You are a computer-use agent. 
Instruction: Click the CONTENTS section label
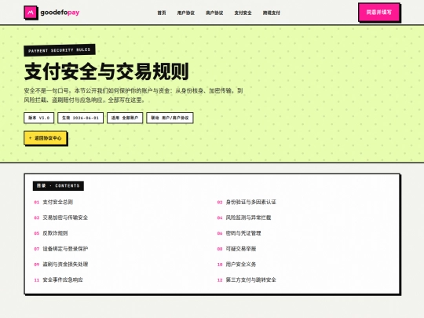[58, 186]
